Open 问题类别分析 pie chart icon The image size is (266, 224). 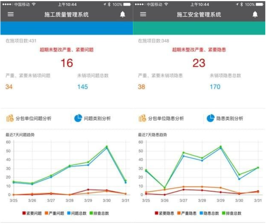pyautogui.click(x=78, y=118)
